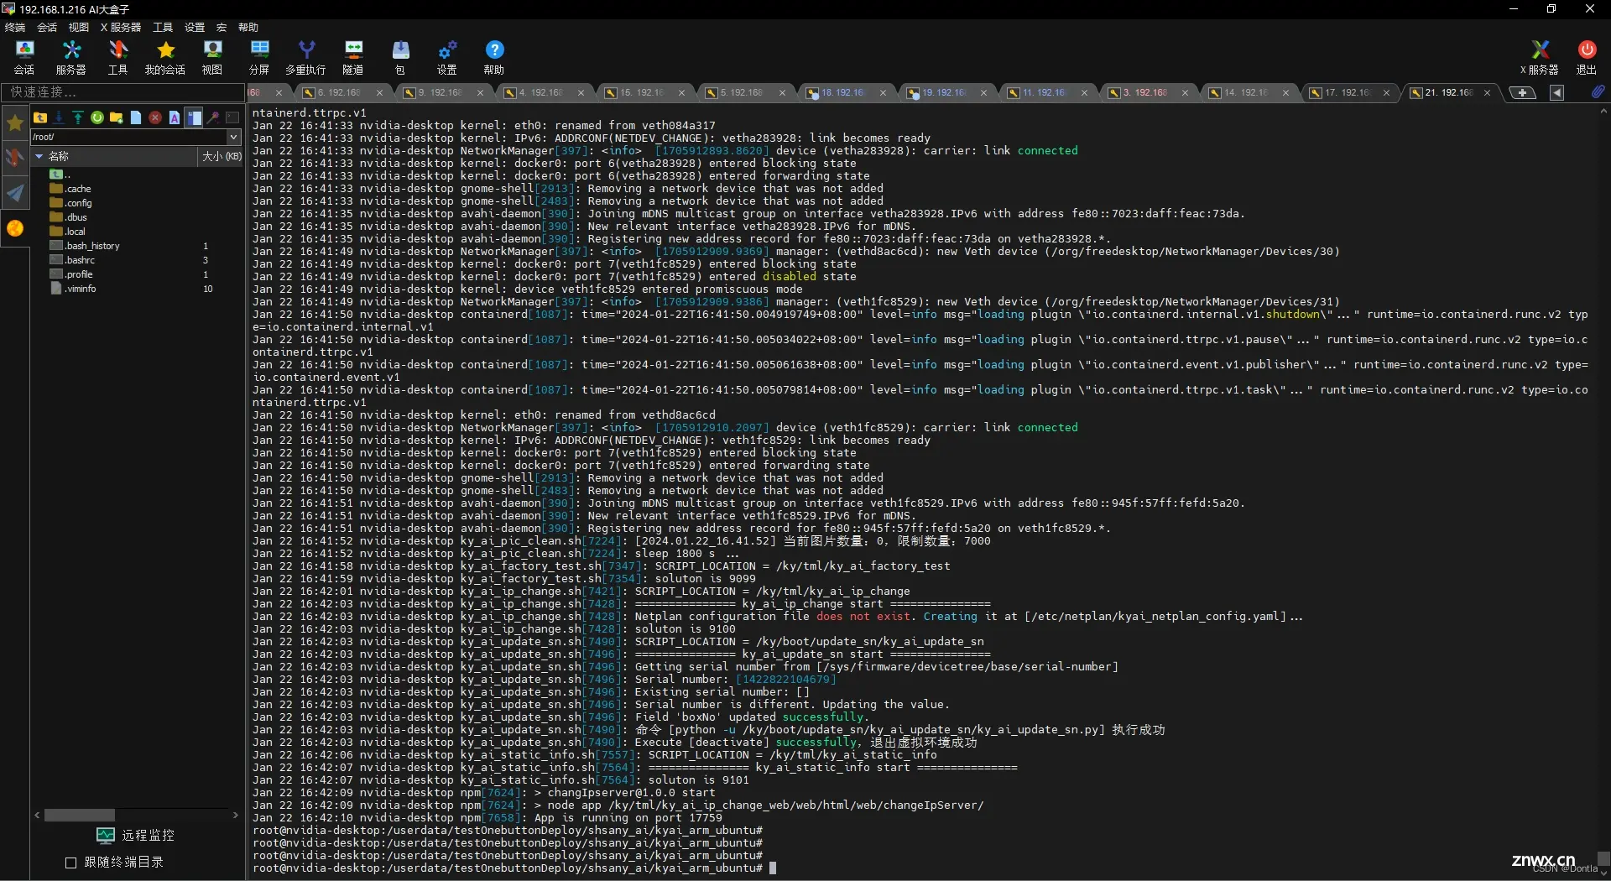Open the Tools (工具) toolbar button
Screen dimensions: 1611x881
[117, 57]
